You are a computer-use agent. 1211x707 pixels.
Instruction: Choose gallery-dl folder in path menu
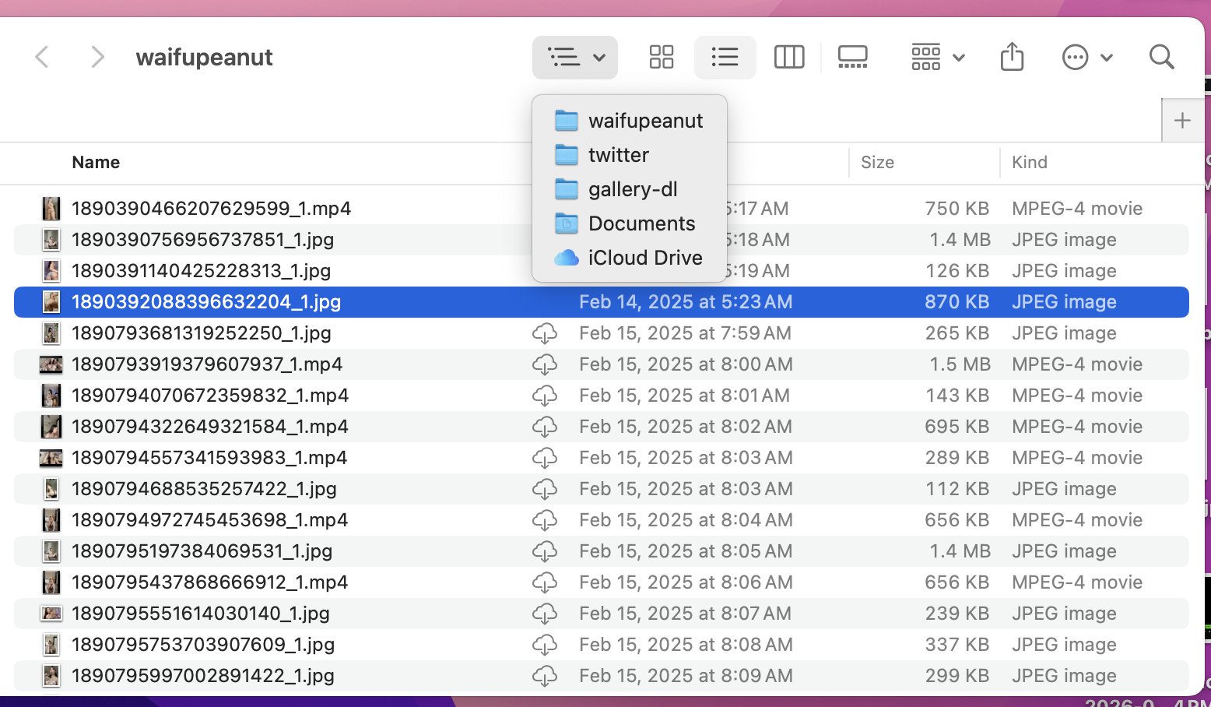[x=629, y=189]
